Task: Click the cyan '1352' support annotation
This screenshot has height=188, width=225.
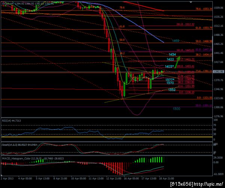Action: pyautogui.click(x=172, y=90)
